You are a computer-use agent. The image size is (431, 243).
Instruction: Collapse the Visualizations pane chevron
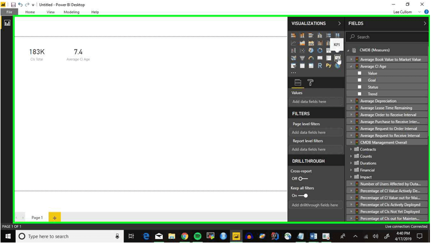pyautogui.click(x=340, y=23)
